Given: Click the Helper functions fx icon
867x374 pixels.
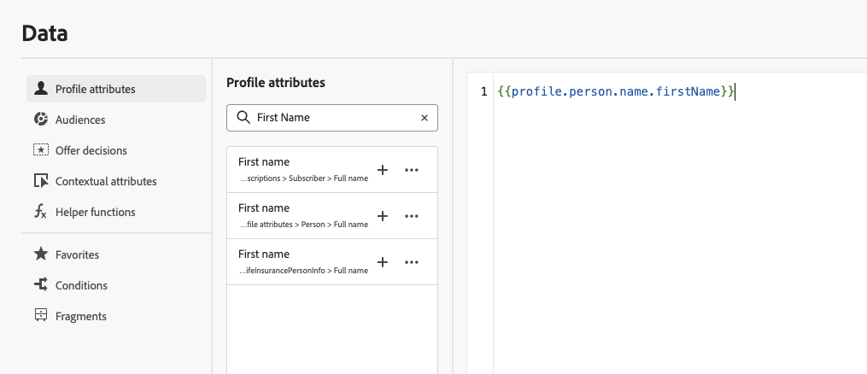Looking at the screenshot, I should [x=40, y=212].
